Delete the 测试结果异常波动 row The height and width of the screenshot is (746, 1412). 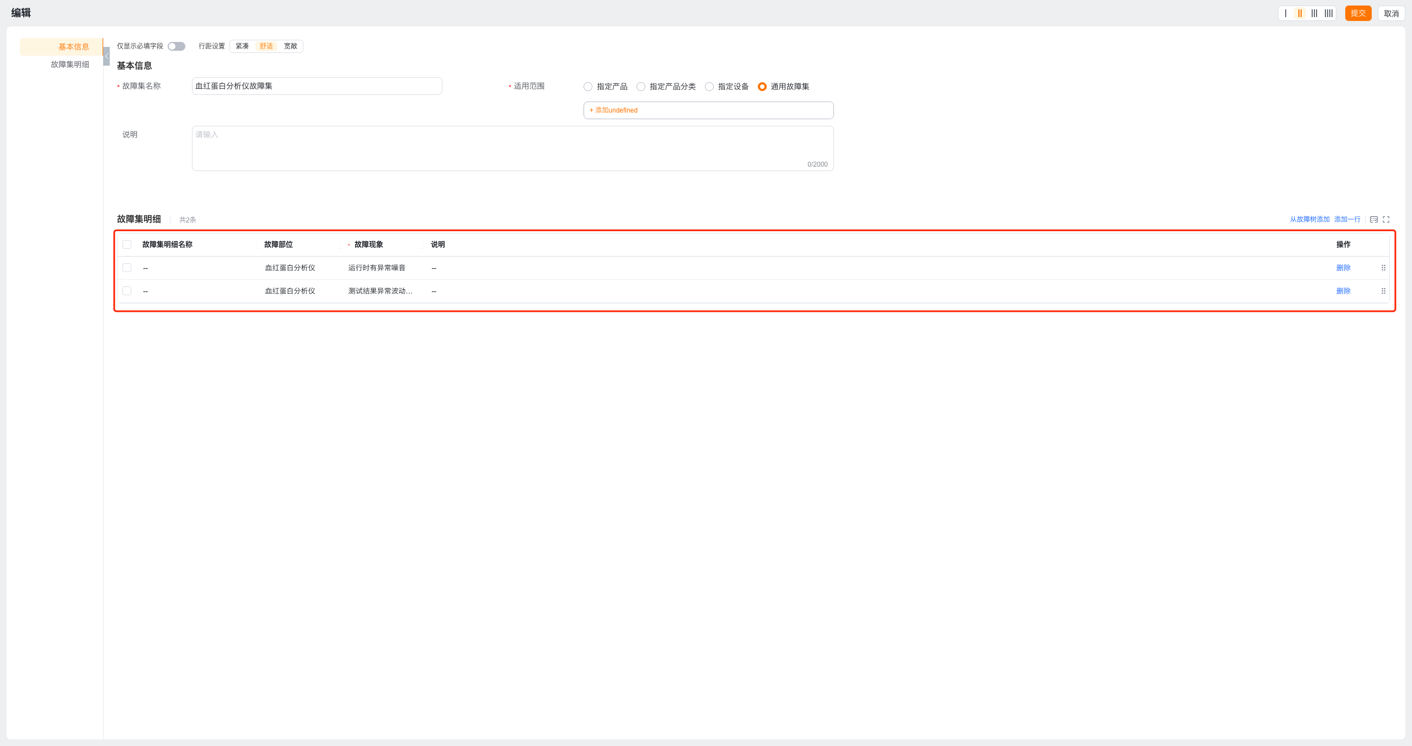click(x=1343, y=291)
